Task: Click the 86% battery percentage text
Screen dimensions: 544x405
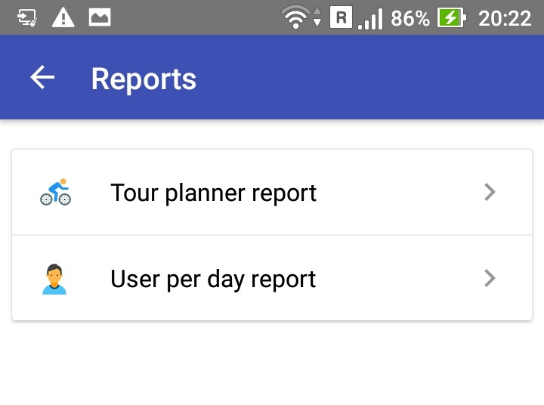Action: tap(410, 18)
